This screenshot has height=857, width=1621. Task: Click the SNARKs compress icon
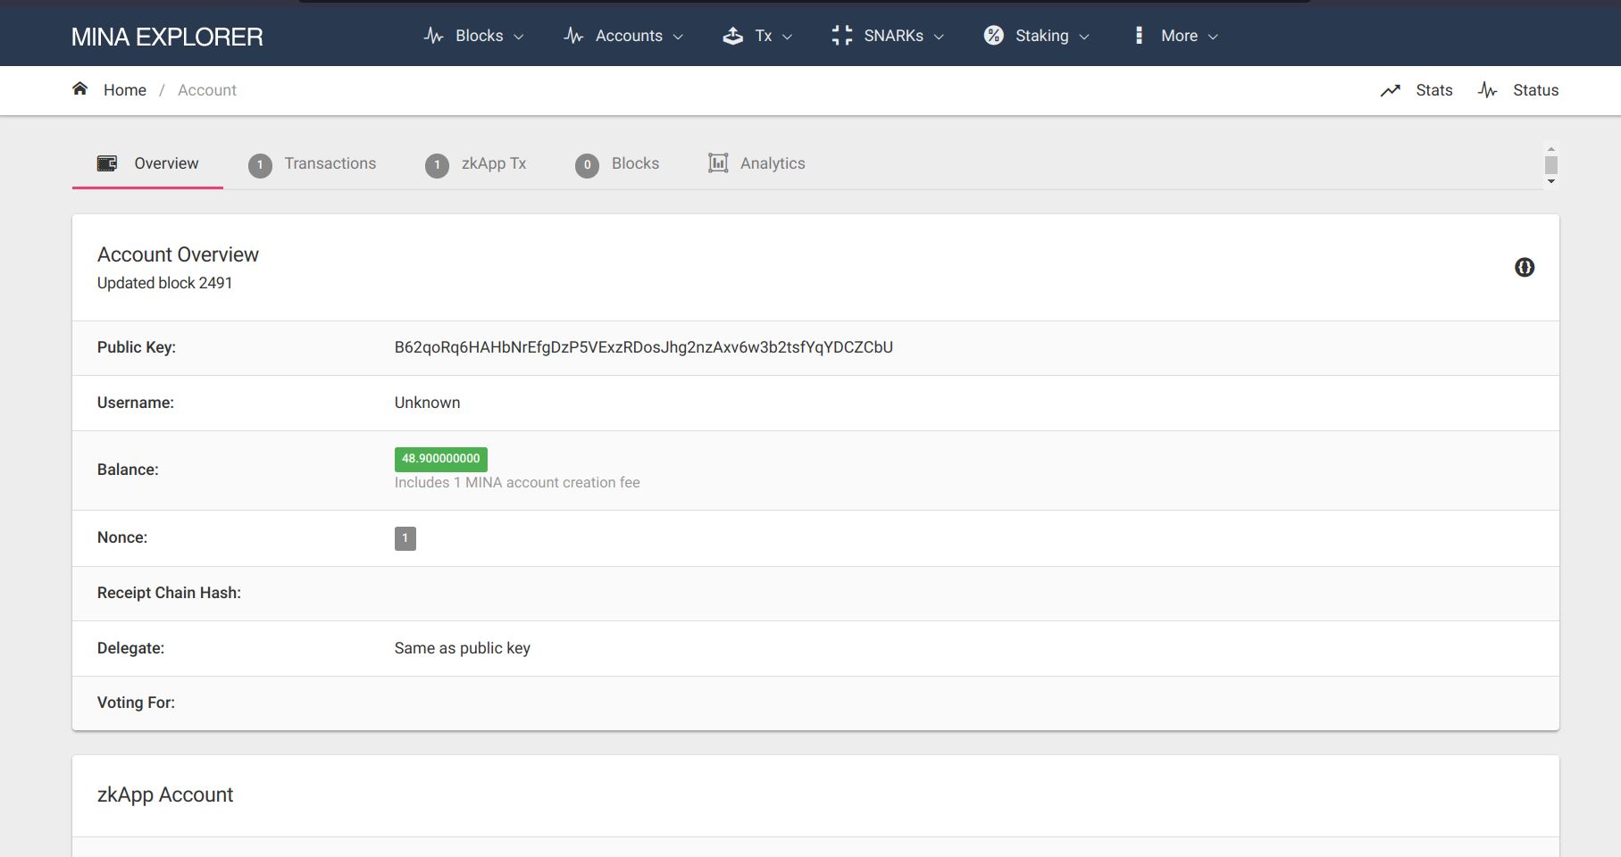tap(841, 36)
